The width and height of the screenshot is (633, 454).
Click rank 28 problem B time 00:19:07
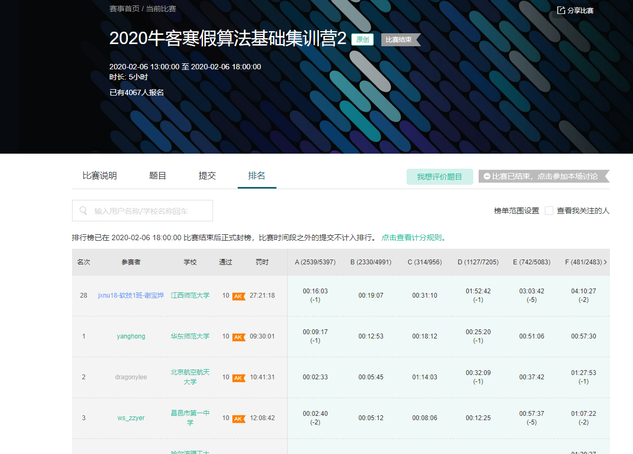(371, 296)
